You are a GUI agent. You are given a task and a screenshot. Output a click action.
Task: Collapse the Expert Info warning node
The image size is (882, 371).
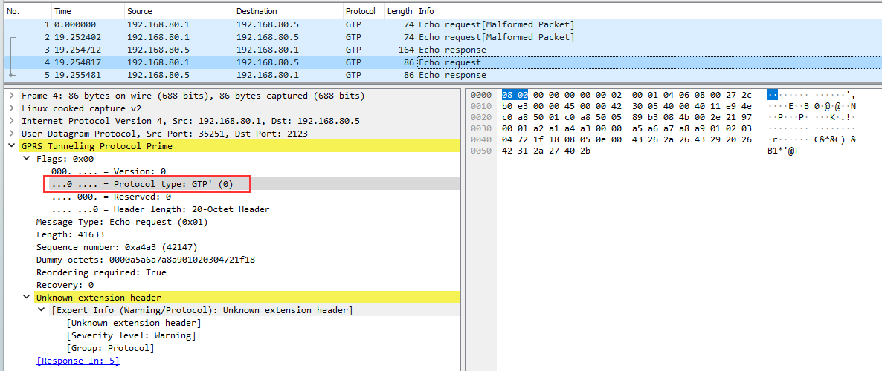(42, 310)
